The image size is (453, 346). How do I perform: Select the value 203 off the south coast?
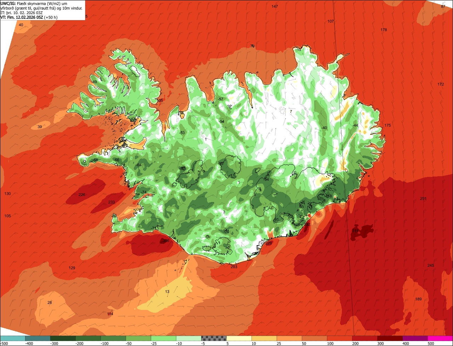pyautogui.click(x=234, y=267)
